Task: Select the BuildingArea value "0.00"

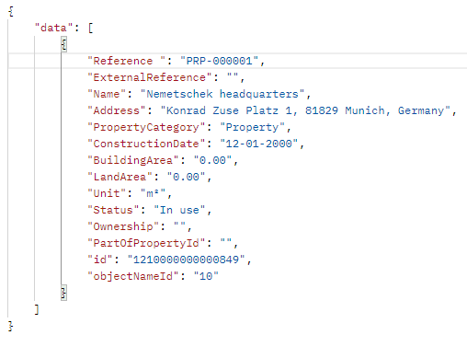Action: (212, 160)
